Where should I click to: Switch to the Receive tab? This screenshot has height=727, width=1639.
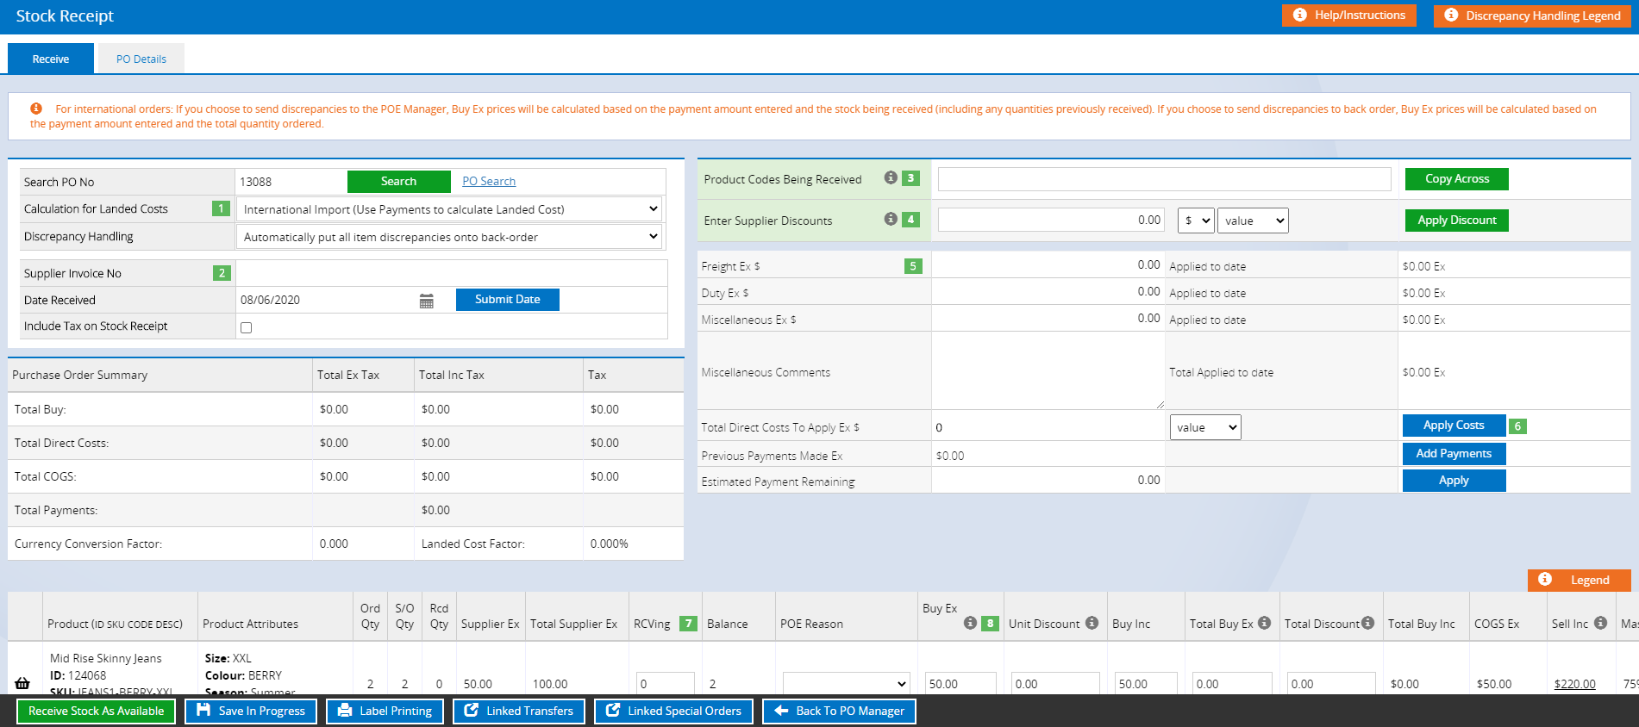tap(51, 59)
